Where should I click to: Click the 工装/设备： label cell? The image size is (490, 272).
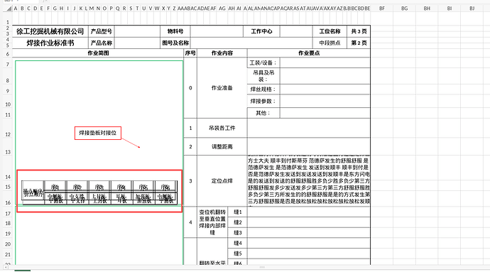263,62
